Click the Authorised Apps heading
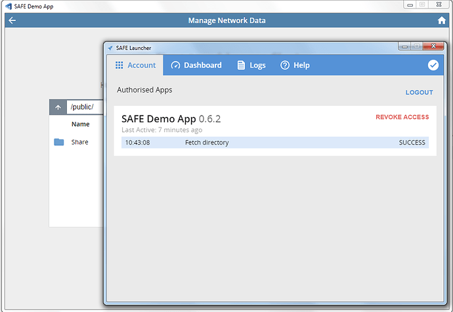The width and height of the screenshot is (453, 312). click(x=144, y=90)
